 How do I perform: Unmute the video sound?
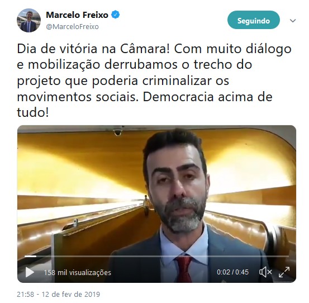(x=265, y=272)
